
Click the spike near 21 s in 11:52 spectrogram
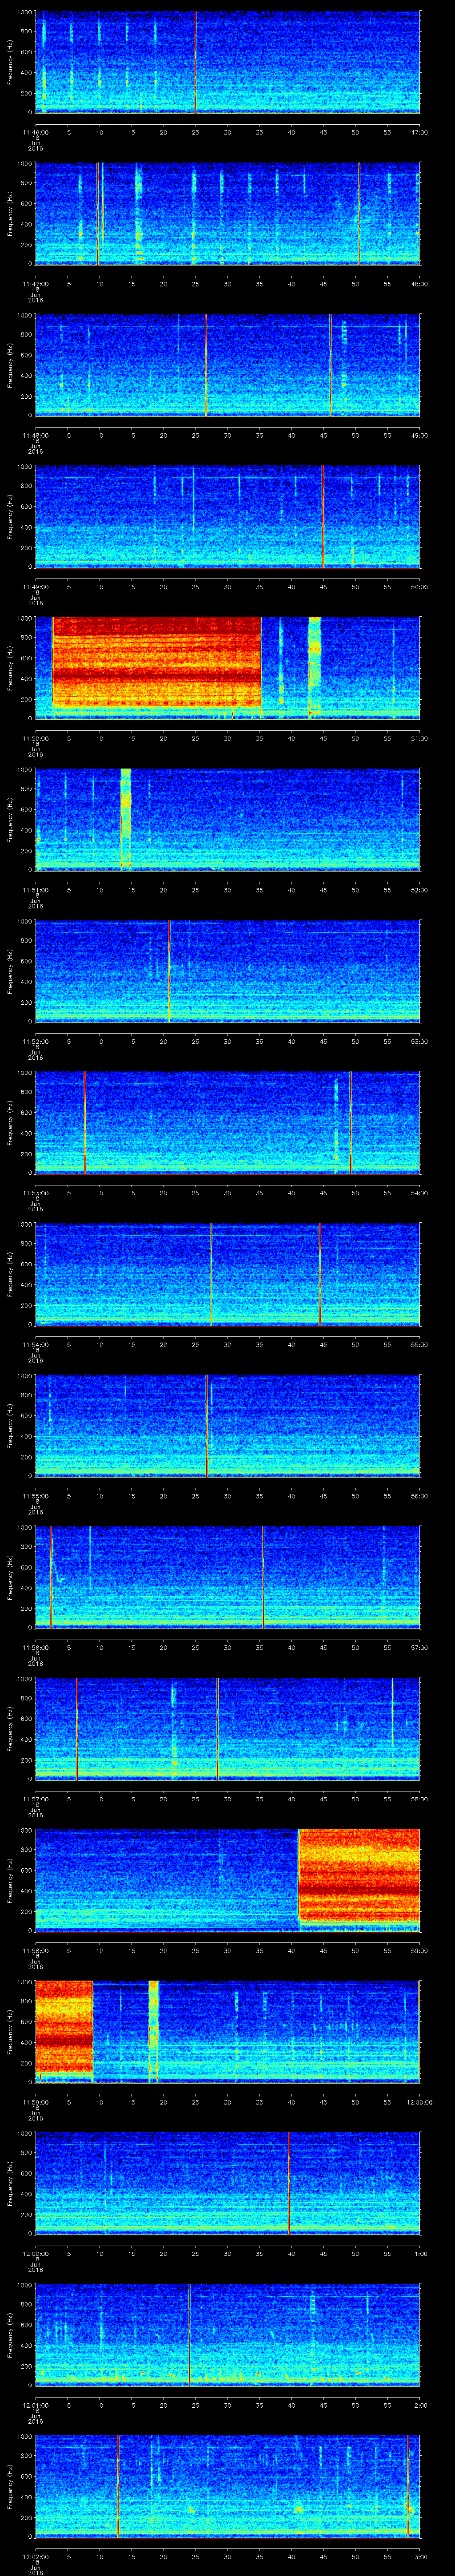(169, 970)
